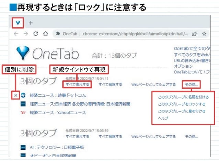Reload the page with refresh icon
Viewport: 219px width, 161px height.
click(x=36, y=34)
